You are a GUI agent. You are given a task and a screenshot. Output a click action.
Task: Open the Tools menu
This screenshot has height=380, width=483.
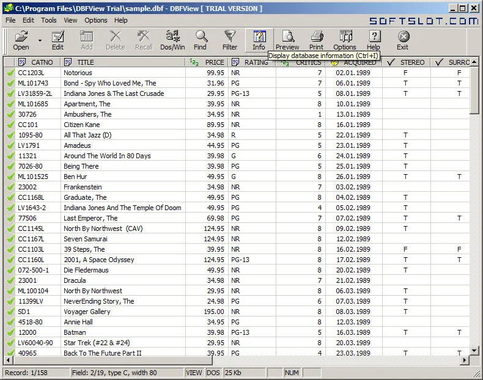(x=49, y=20)
